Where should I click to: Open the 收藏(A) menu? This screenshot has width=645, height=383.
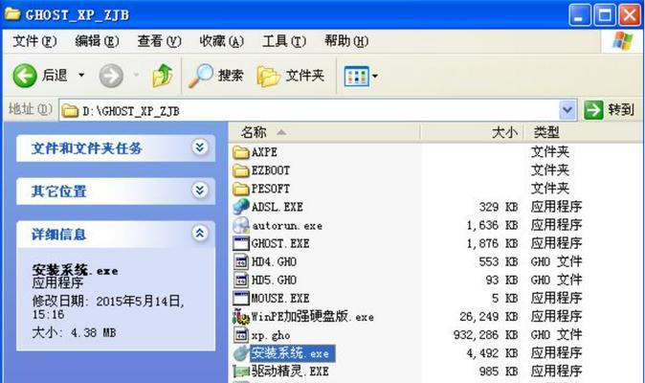222,41
